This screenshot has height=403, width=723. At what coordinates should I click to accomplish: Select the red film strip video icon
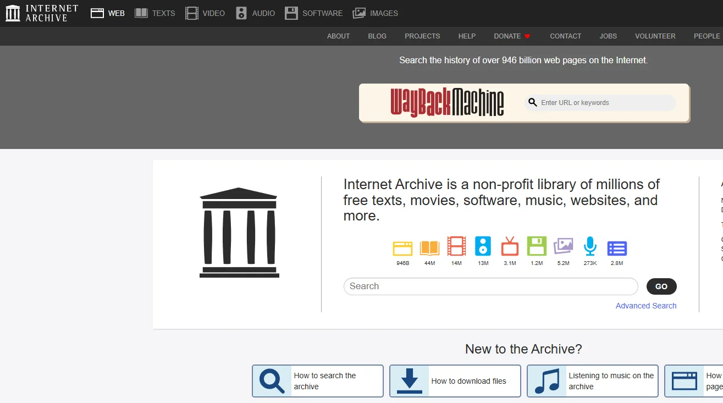pyautogui.click(x=456, y=247)
